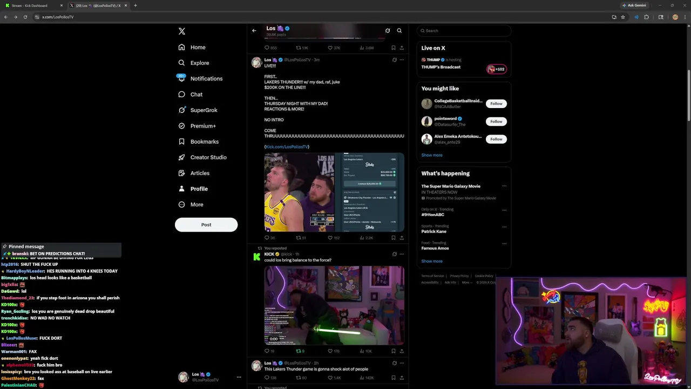Focus the X Search box
The width and height of the screenshot is (691, 389).
click(464, 31)
